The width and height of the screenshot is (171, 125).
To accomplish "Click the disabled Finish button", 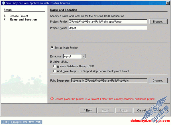I will tap(124, 110).
